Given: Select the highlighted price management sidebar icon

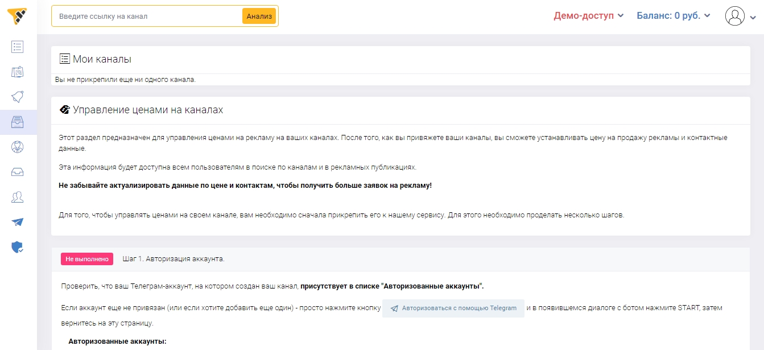Looking at the screenshot, I should point(17,122).
